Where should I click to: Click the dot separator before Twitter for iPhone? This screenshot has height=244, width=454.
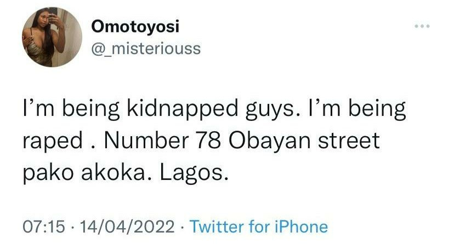pos(183,226)
